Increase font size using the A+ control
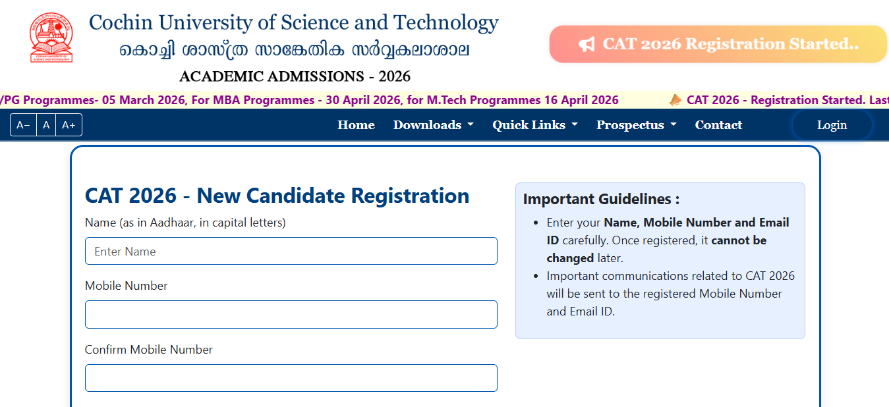The height and width of the screenshot is (407, 889). [69, 124]
